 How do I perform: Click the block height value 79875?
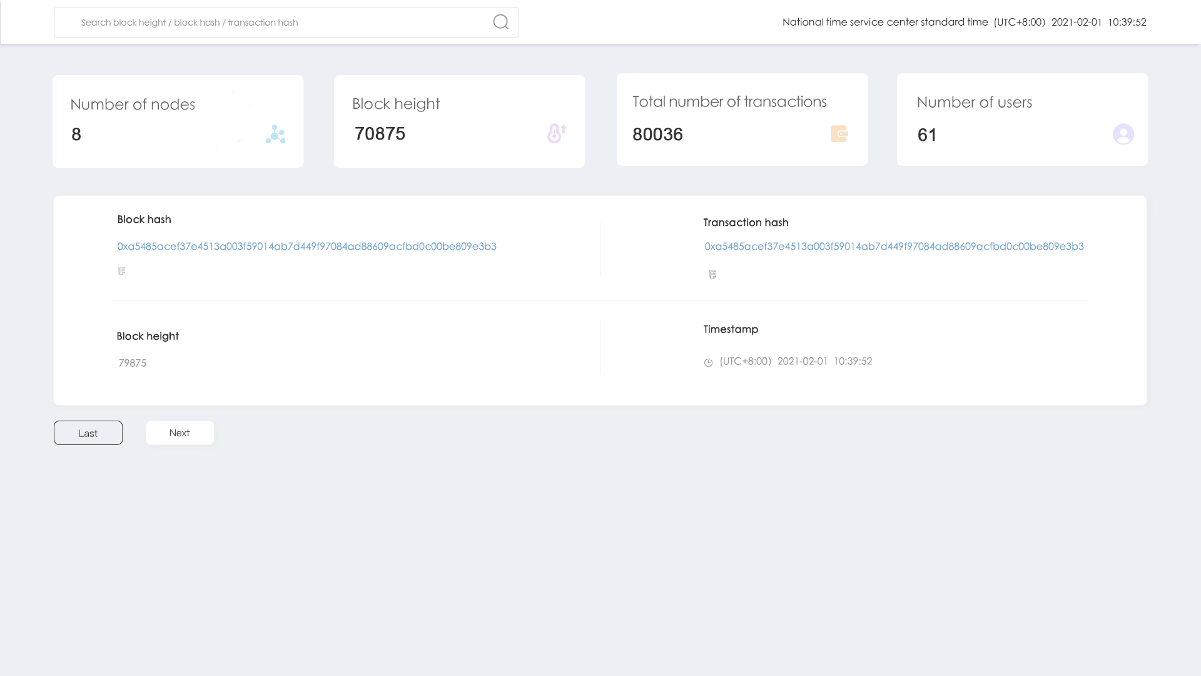(133, 363)
